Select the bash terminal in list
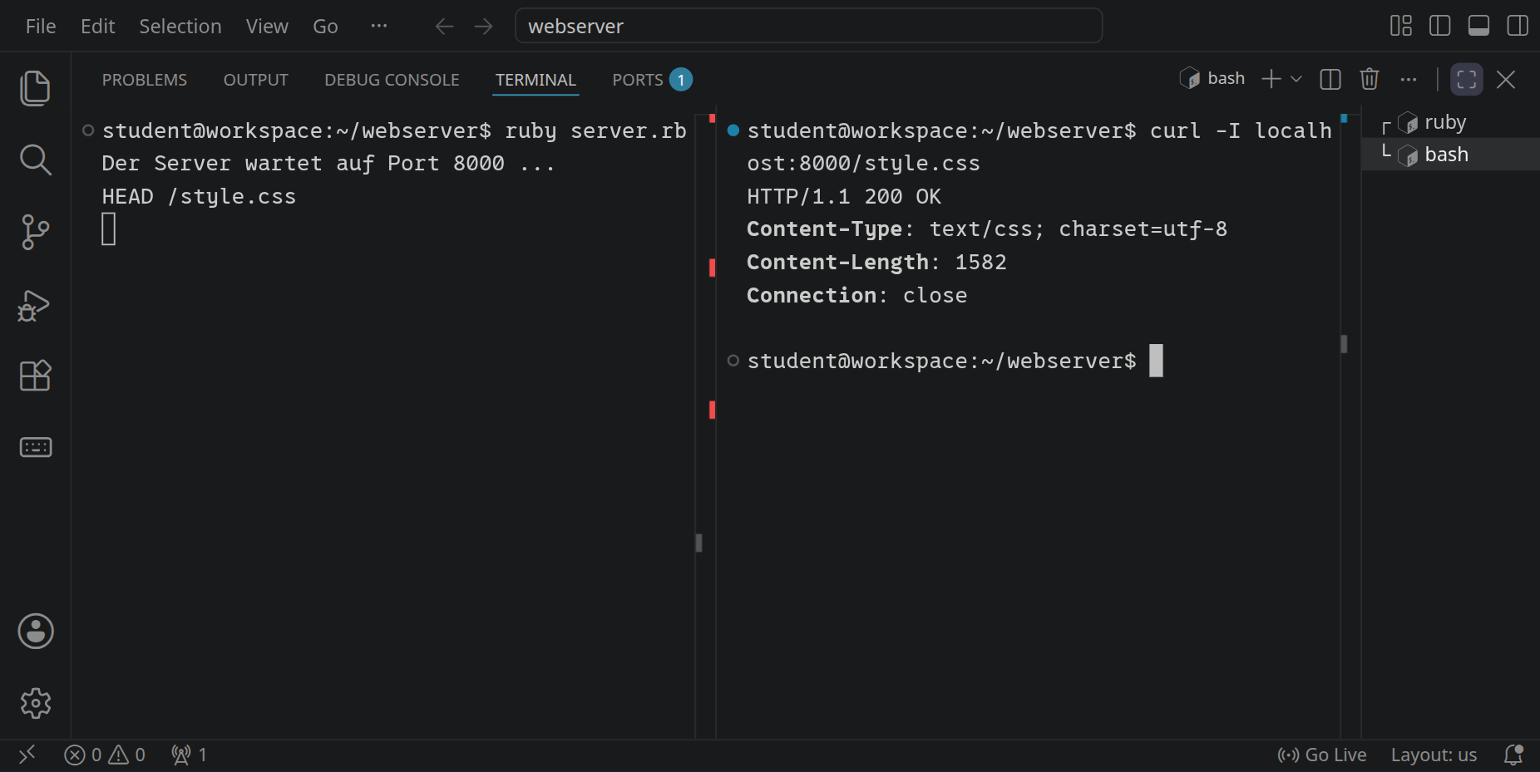The height and width of the screenshot is (772, 1540). coord(1450,155)
